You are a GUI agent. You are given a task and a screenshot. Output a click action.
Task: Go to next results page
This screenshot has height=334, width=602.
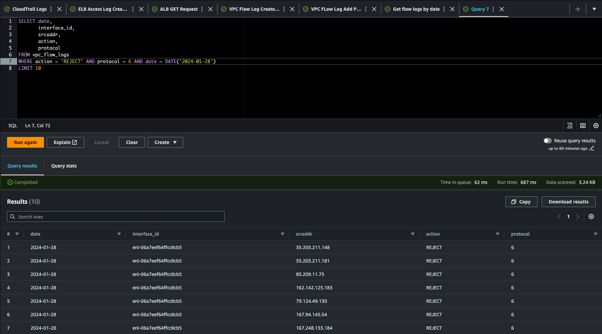coord(578,217)
